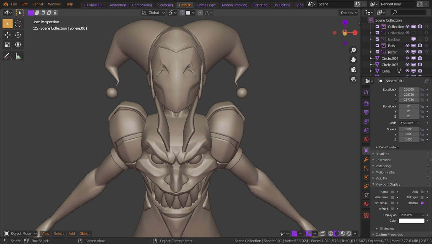Open the View Layer properties tab
The image size is (432, 244).
(x=366, y=121)
